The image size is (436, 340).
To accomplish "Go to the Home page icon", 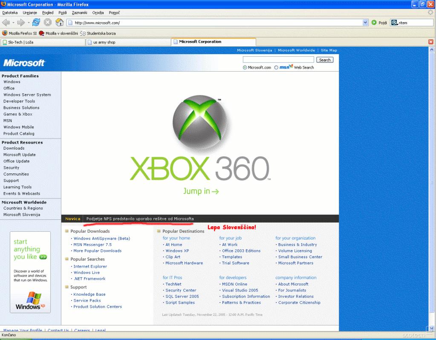I will [60, 22].
